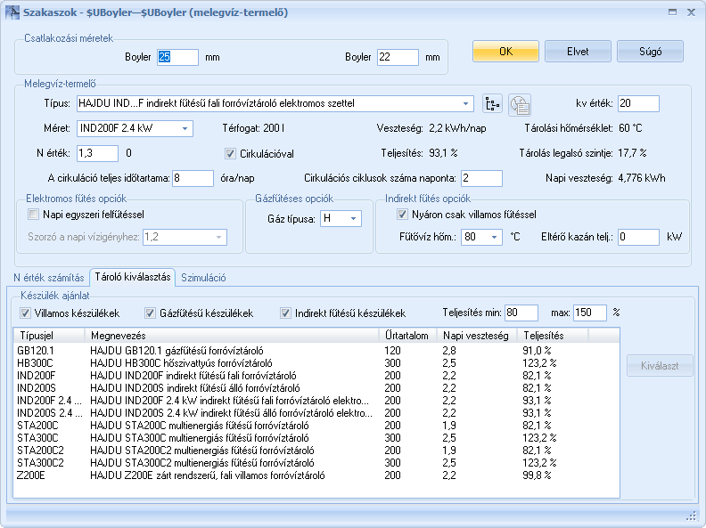Screen dimensions: 706x528
Task: Sort by the Teljesítés column header
Action: [553, 336]
